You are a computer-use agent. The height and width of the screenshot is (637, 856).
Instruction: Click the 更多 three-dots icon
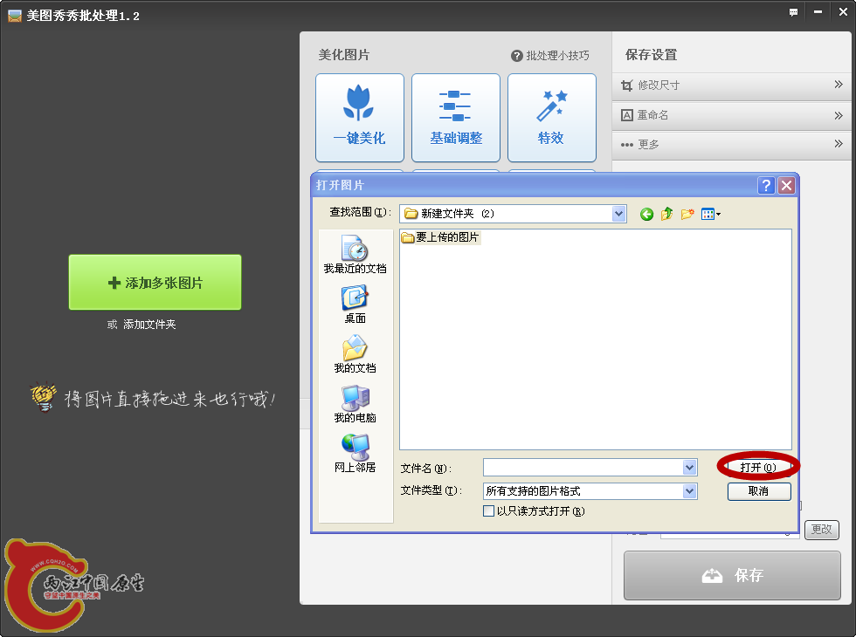627,145
